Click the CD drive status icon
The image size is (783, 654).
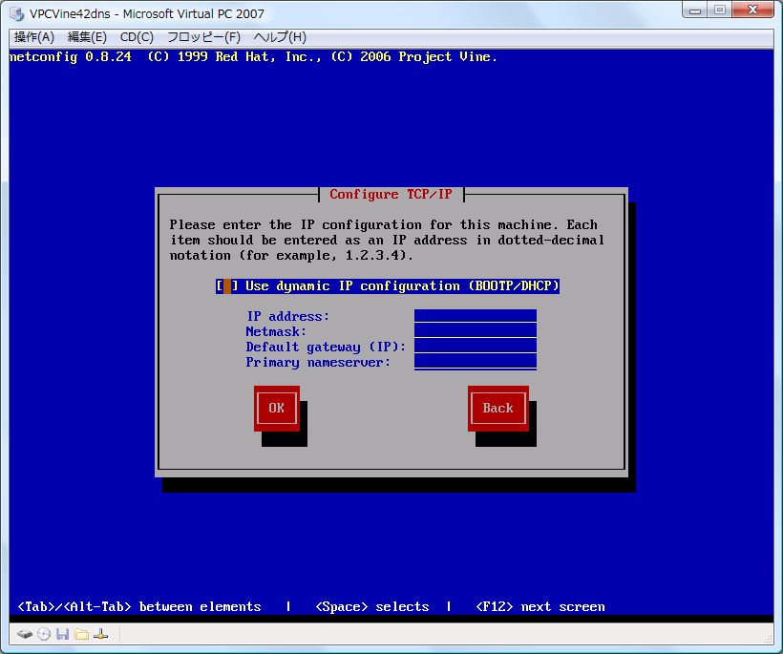pos(44,635)
